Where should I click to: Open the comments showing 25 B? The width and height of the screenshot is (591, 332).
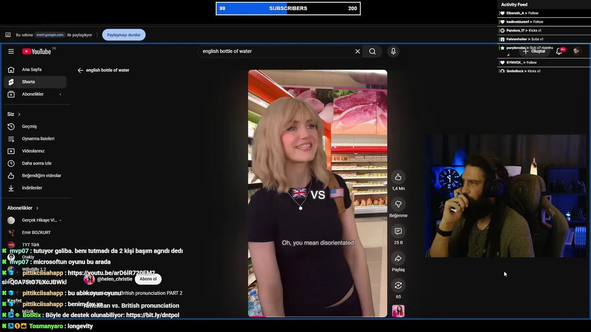pos(398,231)
